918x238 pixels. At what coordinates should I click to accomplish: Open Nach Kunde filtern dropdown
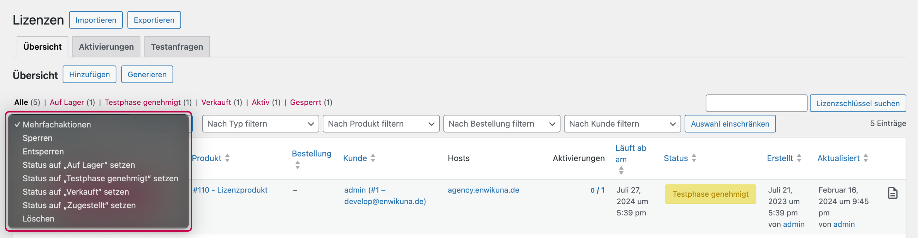coord(622,124)
